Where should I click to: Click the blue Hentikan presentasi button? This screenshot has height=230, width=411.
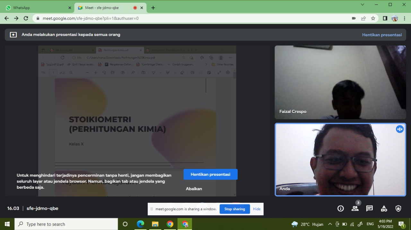[210, 174]
